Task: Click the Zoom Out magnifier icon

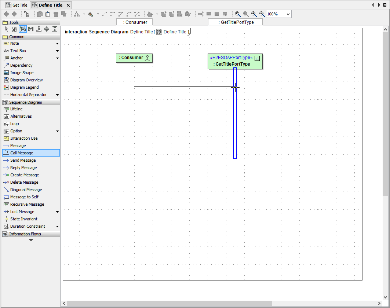Action: pos(262,14)
